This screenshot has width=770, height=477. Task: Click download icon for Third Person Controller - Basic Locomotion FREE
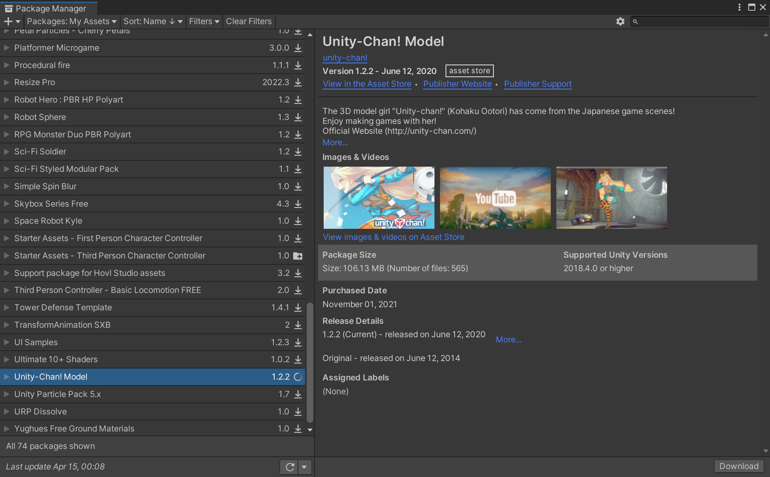pos(298,290)
